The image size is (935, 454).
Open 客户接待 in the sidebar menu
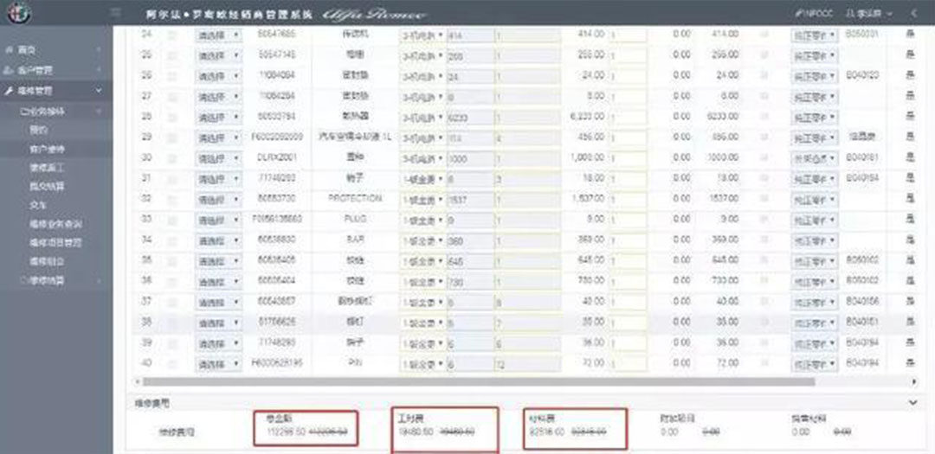pos(46,149)
